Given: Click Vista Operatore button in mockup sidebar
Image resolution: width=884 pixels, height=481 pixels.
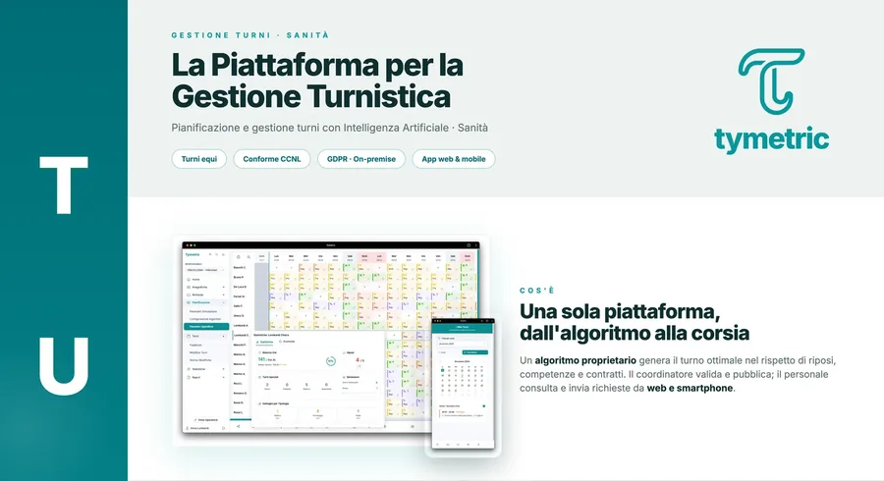Looking at the screenshot, I should (206, 420).
